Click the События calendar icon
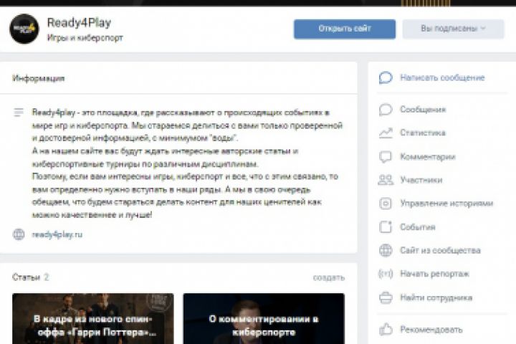 point(386,226)
